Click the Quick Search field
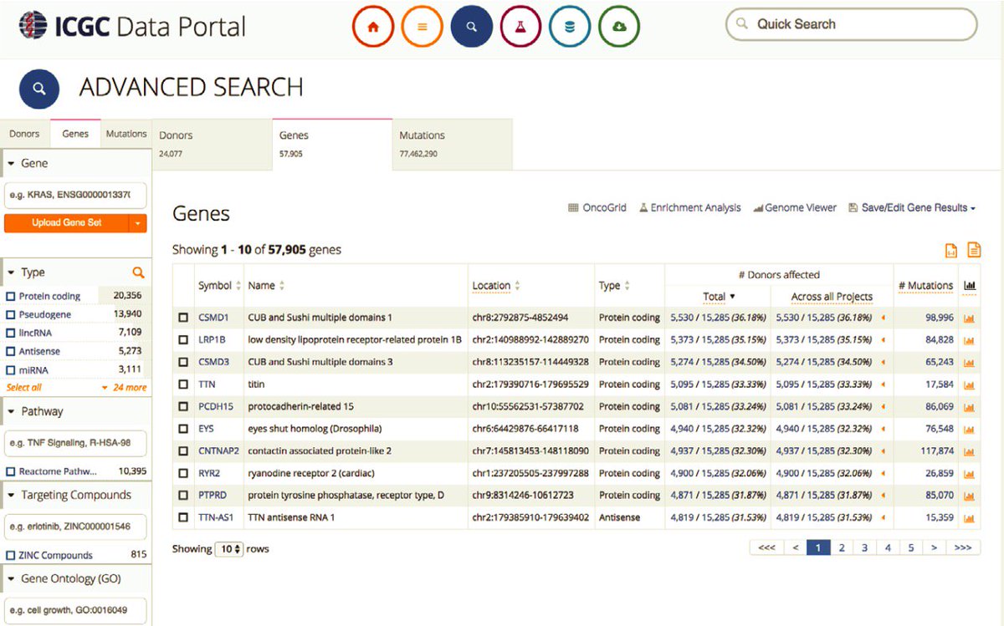Image resolution: width=1004 pixels, height=626 pixels. point(851,24)
